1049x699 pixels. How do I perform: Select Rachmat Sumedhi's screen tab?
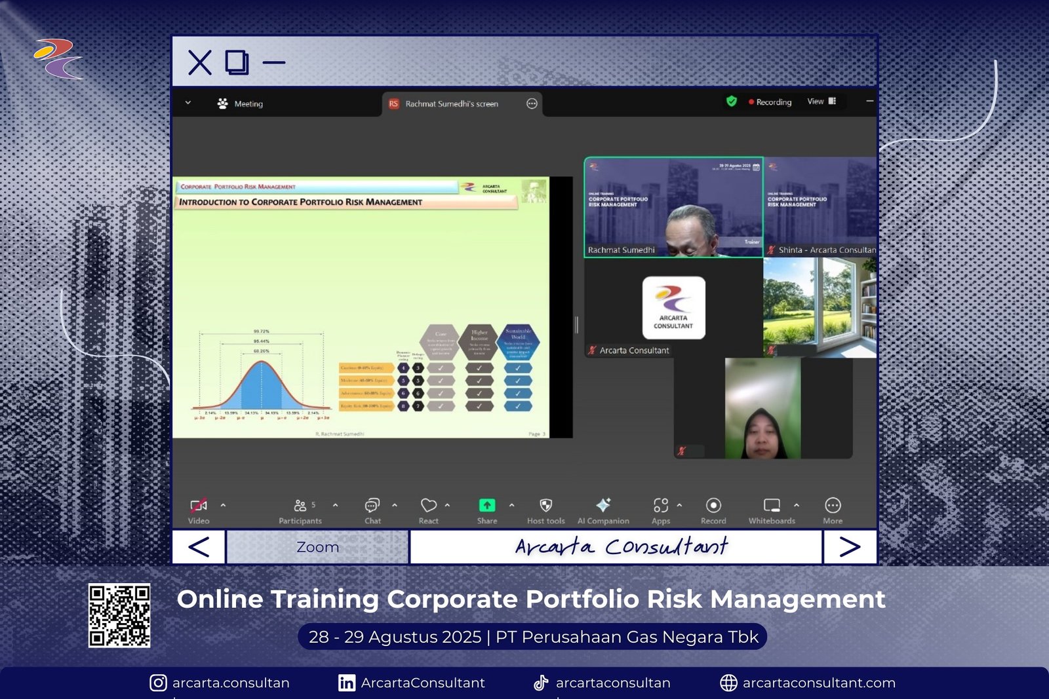(452, 104)
